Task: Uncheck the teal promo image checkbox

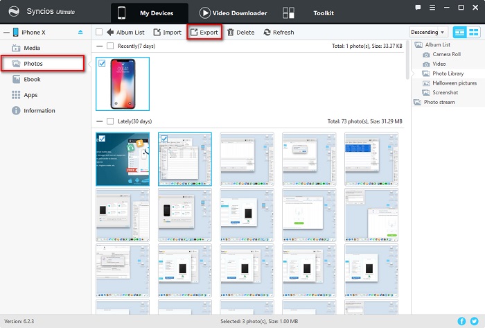Action: 102,139
